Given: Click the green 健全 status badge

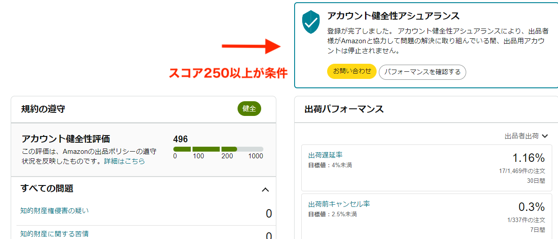Looking at the screenshot, I should pos(249,109).
